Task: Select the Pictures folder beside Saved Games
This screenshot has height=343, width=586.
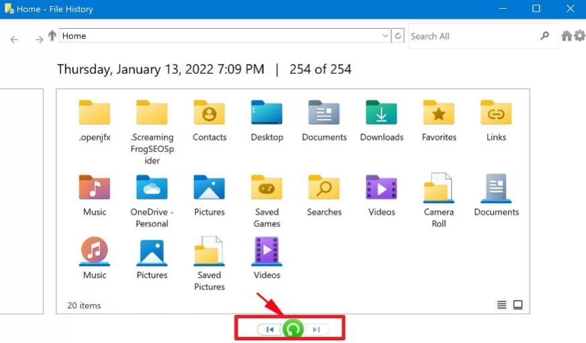Action: (x=209, y=196)
